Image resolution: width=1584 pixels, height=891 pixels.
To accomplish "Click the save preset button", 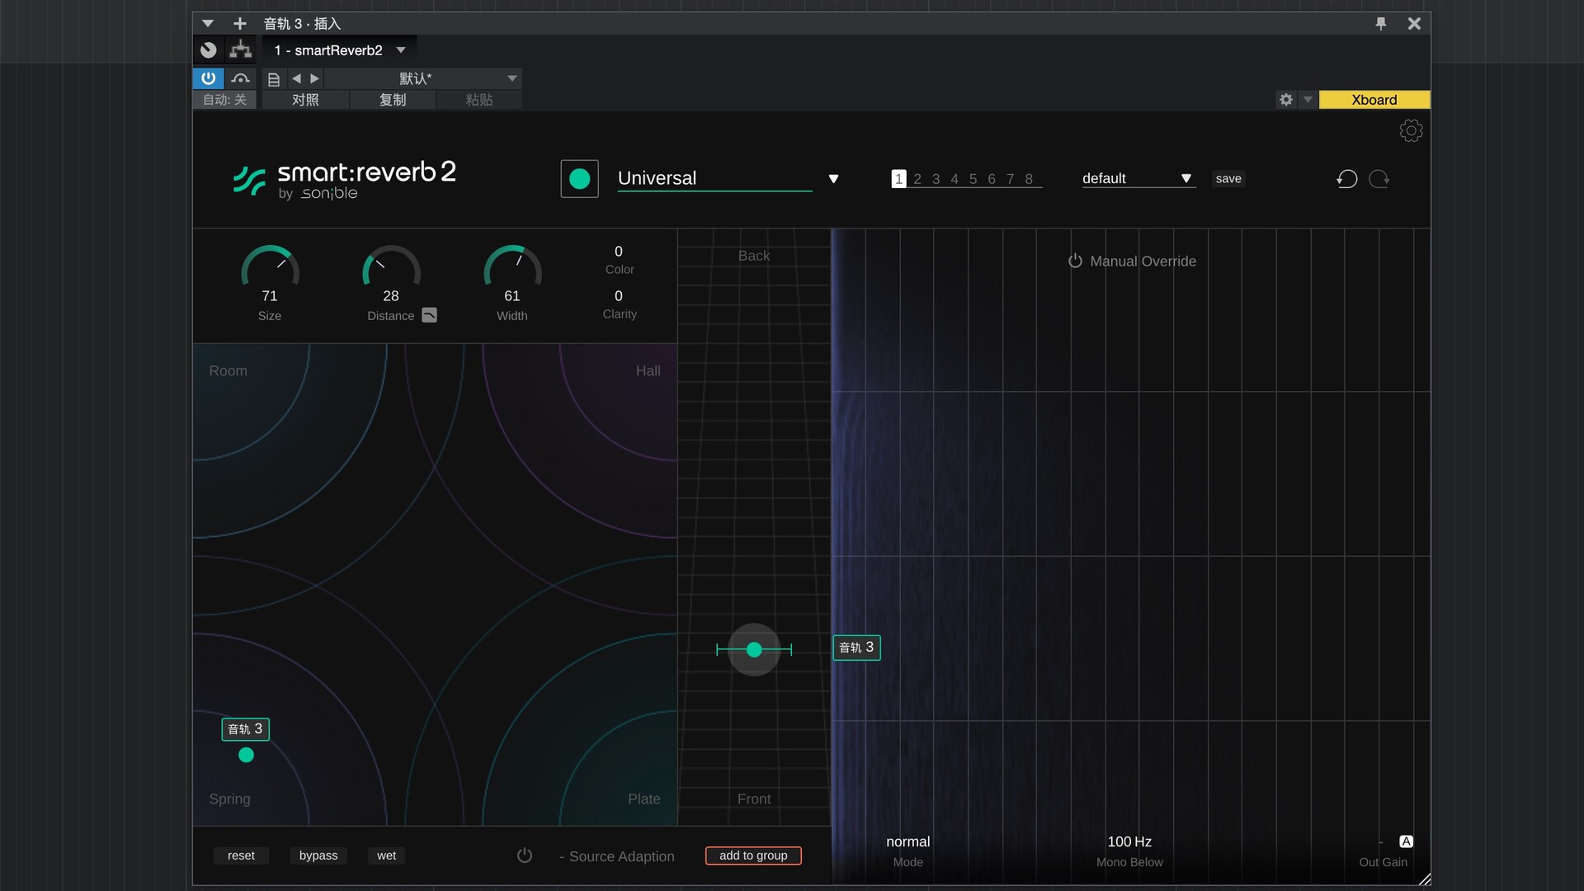I will pos(1228,179).
